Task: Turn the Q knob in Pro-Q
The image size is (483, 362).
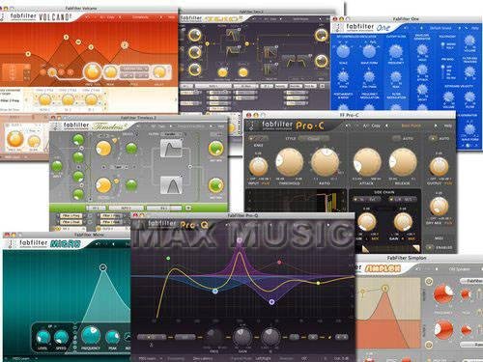Action: (270, 336)
